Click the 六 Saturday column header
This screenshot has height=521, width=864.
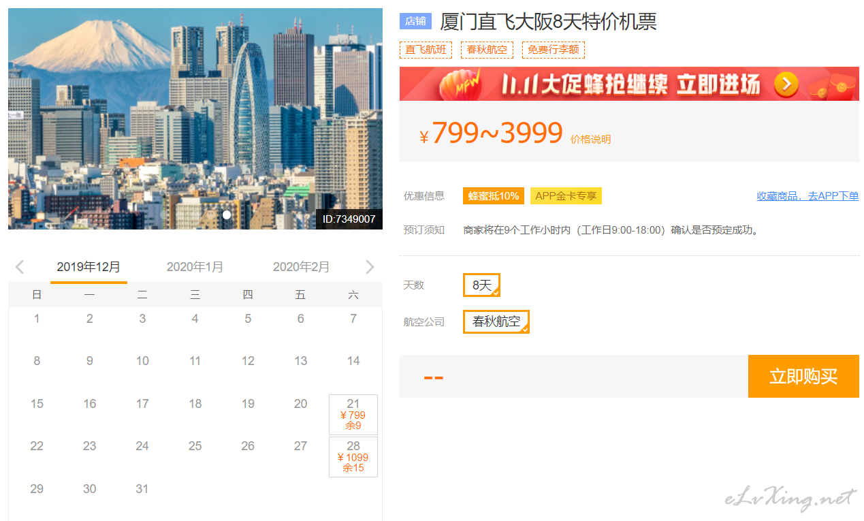tap(353, 295)
